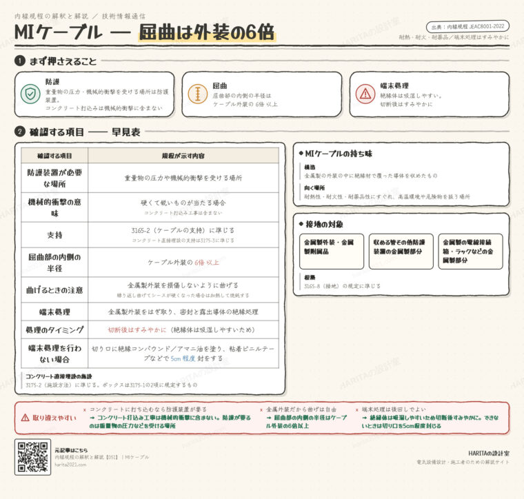
Task: Click the number 1 badge beside まず押さえること
Action: click(x=20, y=61)
